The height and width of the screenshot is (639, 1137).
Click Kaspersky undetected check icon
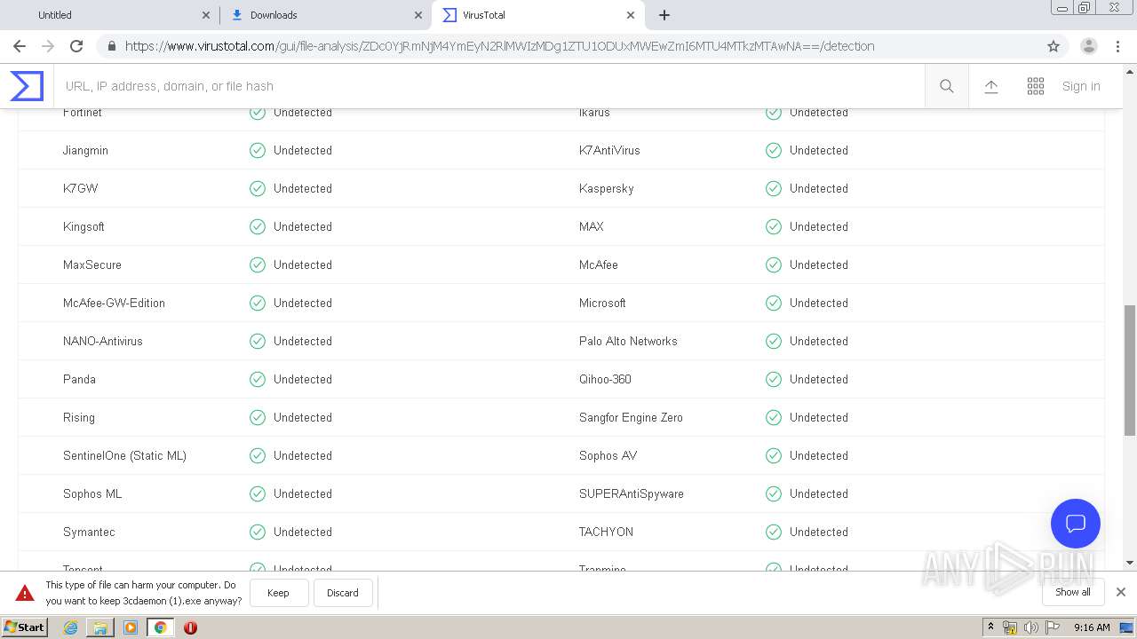click(774, 188)
